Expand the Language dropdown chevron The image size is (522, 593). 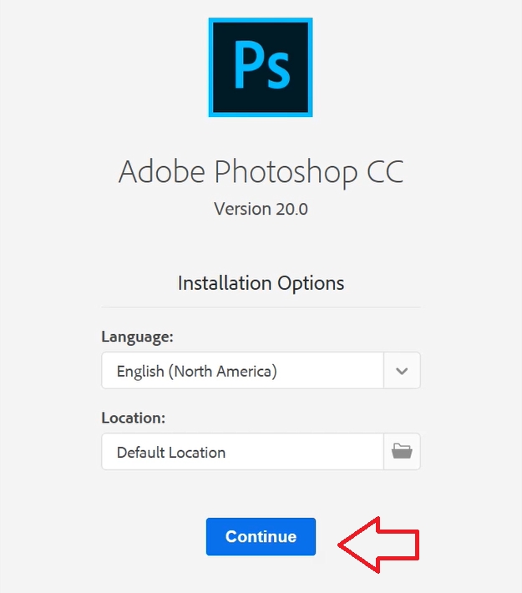coord(402,371)
